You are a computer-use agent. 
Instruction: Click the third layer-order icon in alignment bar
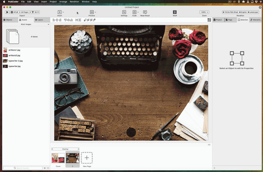coord(91,20)
